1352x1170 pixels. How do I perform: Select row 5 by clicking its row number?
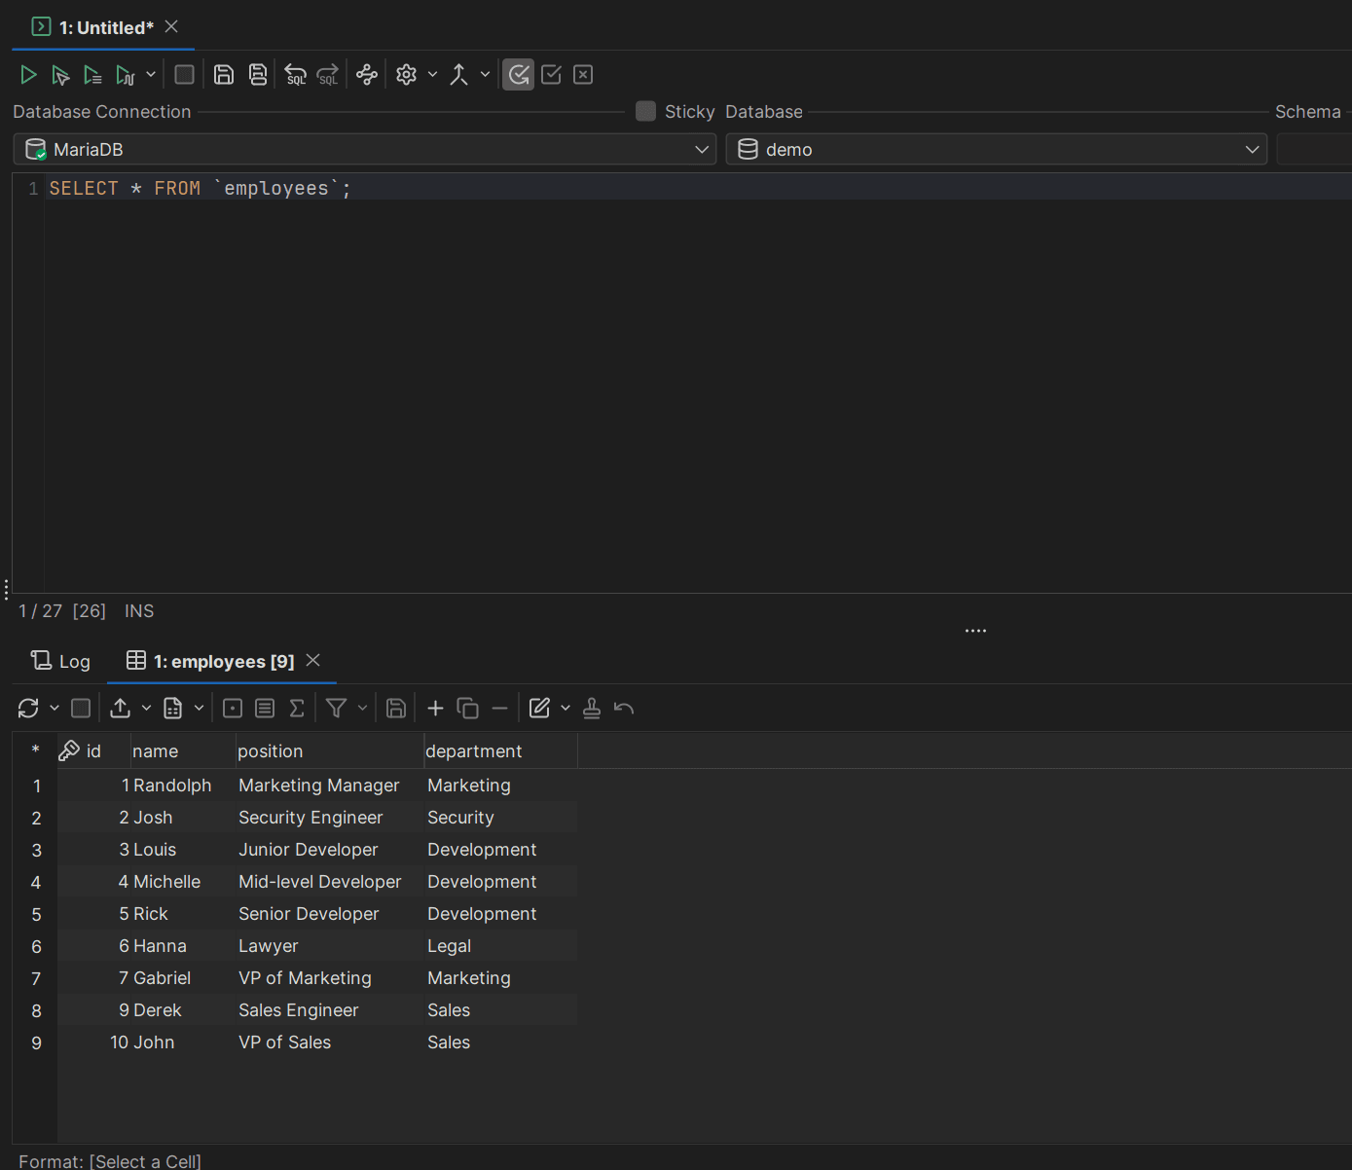coord(36,914)
